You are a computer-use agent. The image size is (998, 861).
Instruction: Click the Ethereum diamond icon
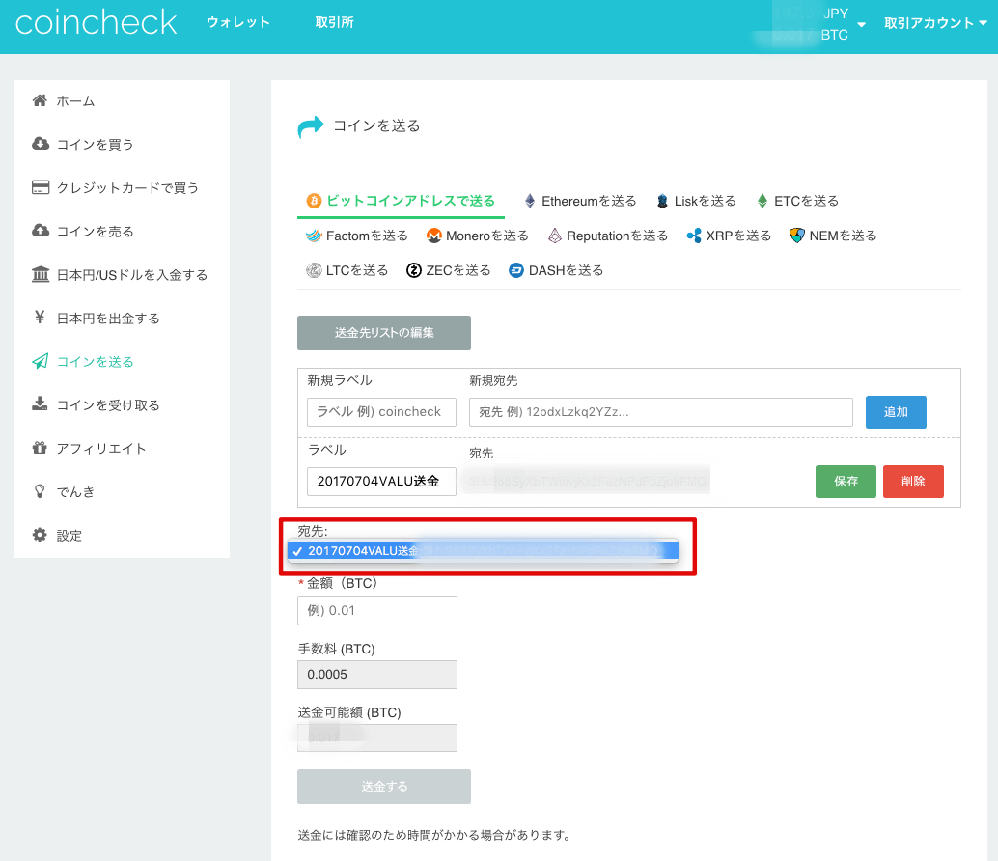coord(530,201)
